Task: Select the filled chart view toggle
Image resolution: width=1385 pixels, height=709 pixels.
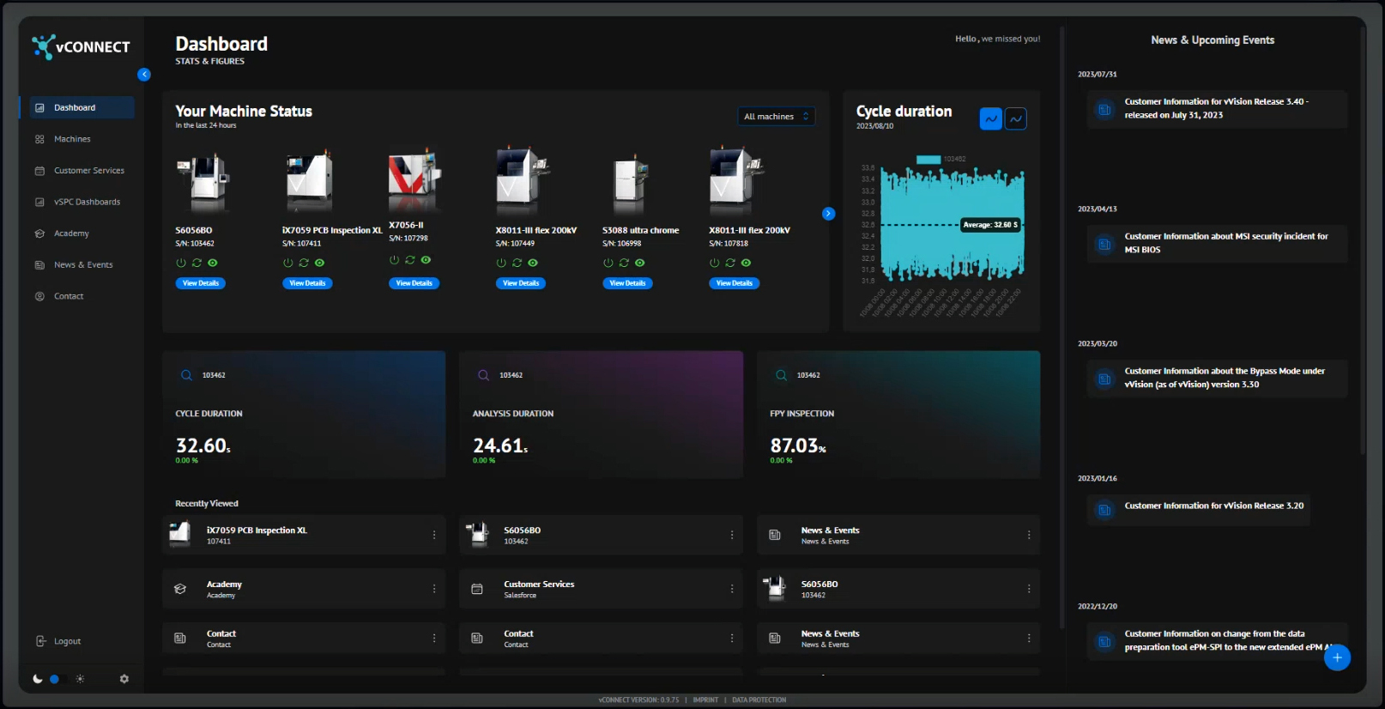Action: pos(990,119)
